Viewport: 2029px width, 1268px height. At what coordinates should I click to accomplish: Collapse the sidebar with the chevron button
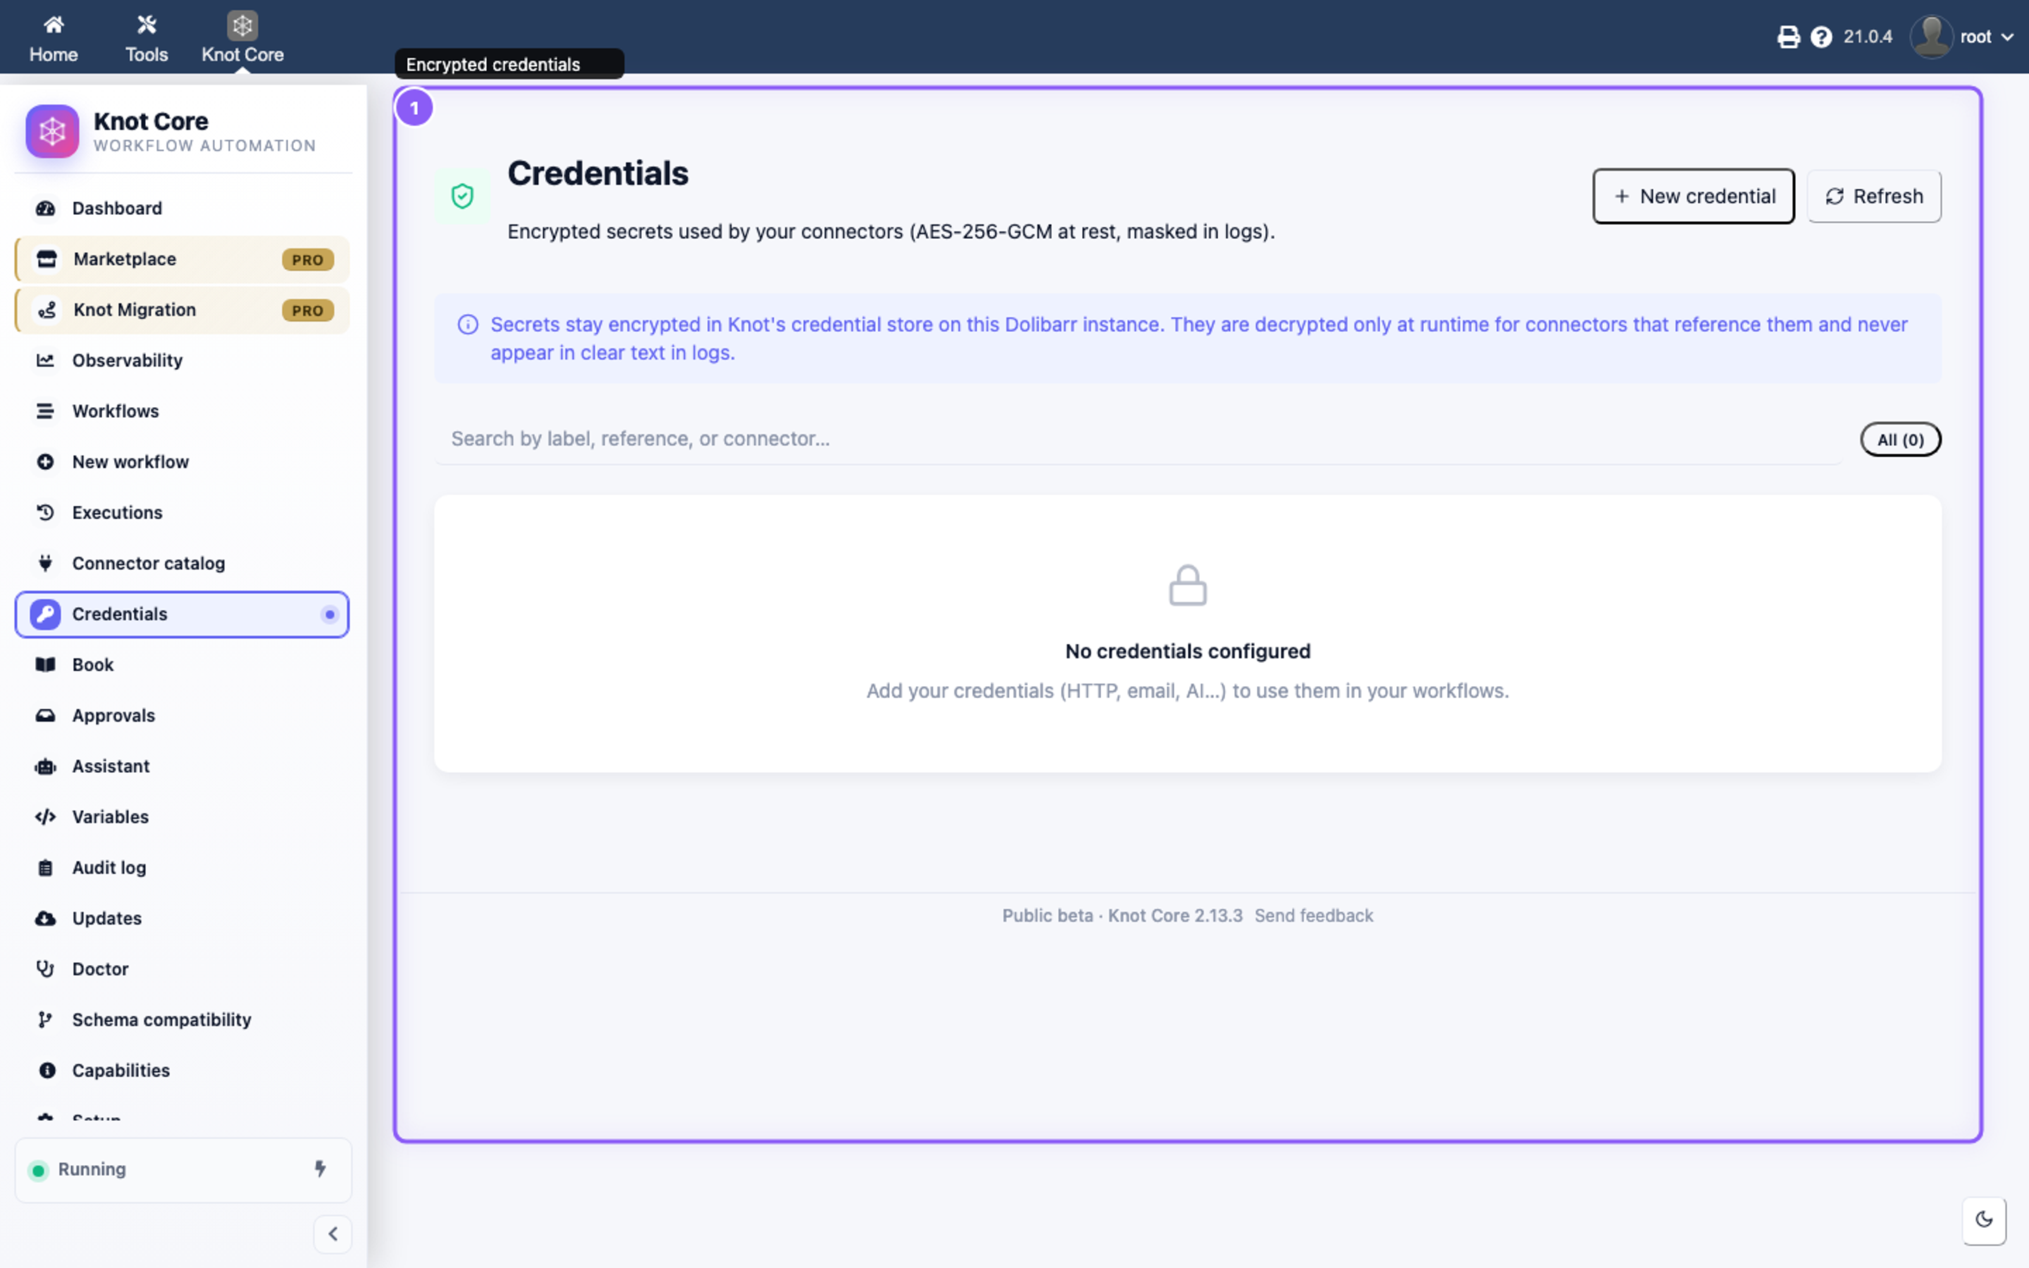click(333, 1233)
